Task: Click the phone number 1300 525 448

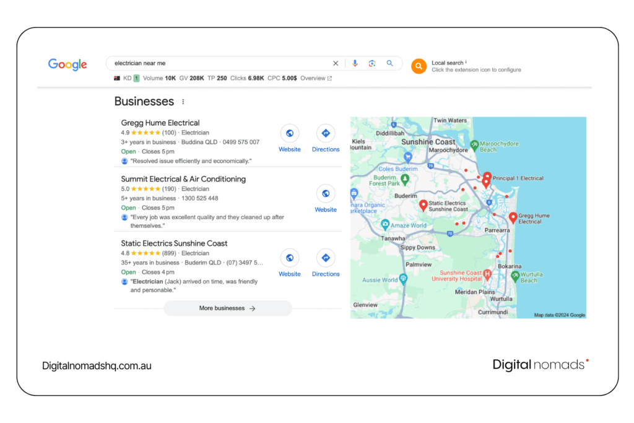Action: 200,198
